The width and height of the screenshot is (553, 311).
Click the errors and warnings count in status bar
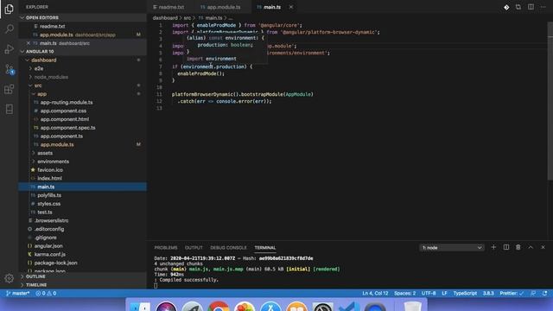[x=46, y=294]
